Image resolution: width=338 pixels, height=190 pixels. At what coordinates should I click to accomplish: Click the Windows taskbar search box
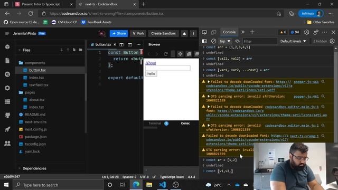[59, 185]
